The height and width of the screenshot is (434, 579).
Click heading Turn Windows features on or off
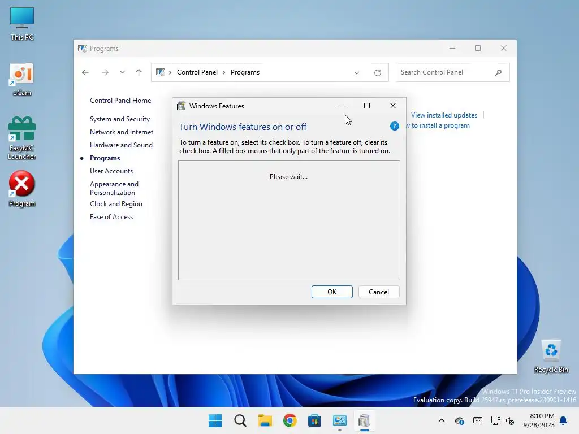coord(243,127)
